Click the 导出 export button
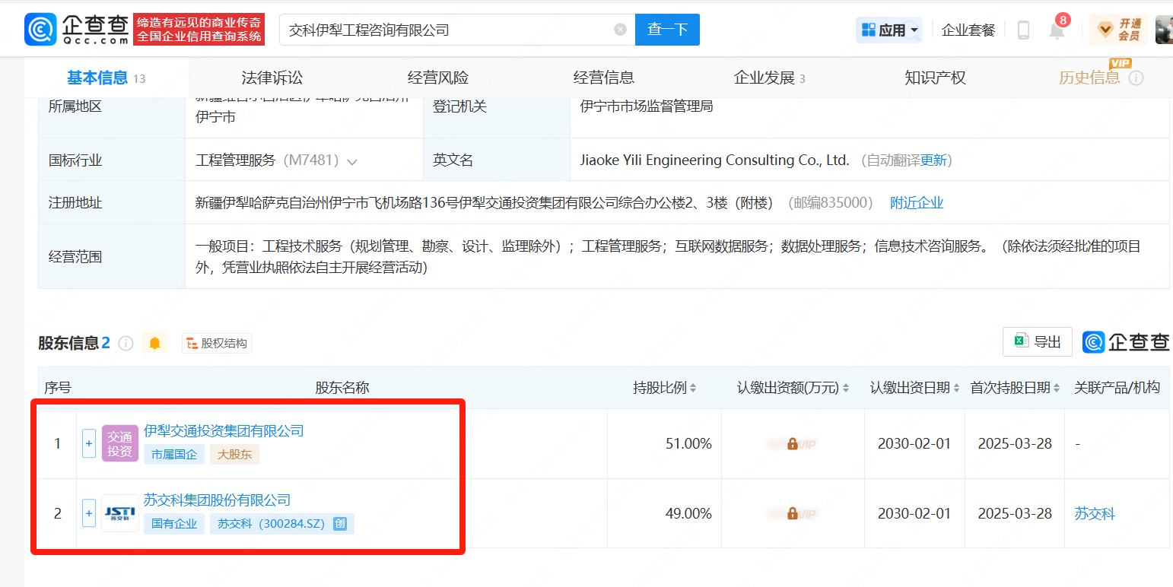 (1038, 342)
